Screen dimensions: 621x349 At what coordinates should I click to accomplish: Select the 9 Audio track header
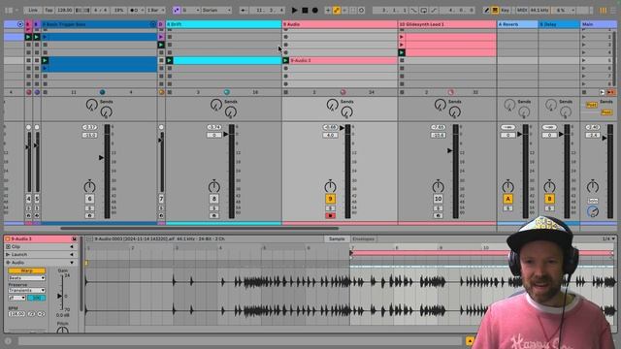pyautogui.click(x=340, y=24)
